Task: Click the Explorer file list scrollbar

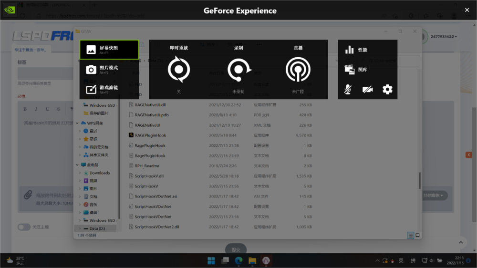Action: pos(419,180)
